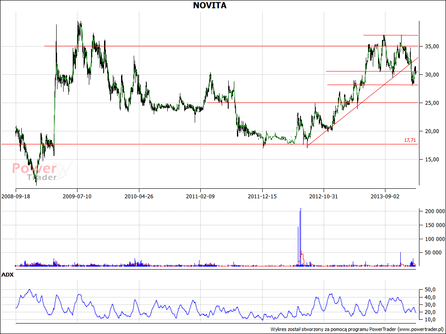Click the red 17,71 support level label

click(410, 140)
